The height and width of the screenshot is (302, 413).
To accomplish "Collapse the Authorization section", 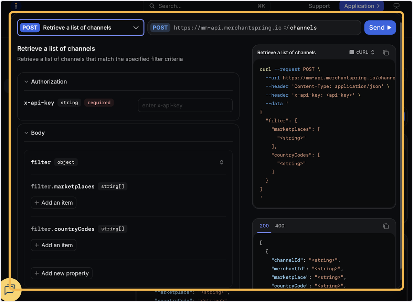I will click(x=27, y=82).
